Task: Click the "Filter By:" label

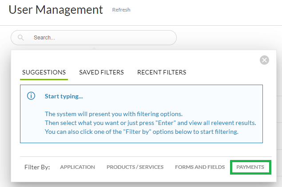Action: coord(37,167)
